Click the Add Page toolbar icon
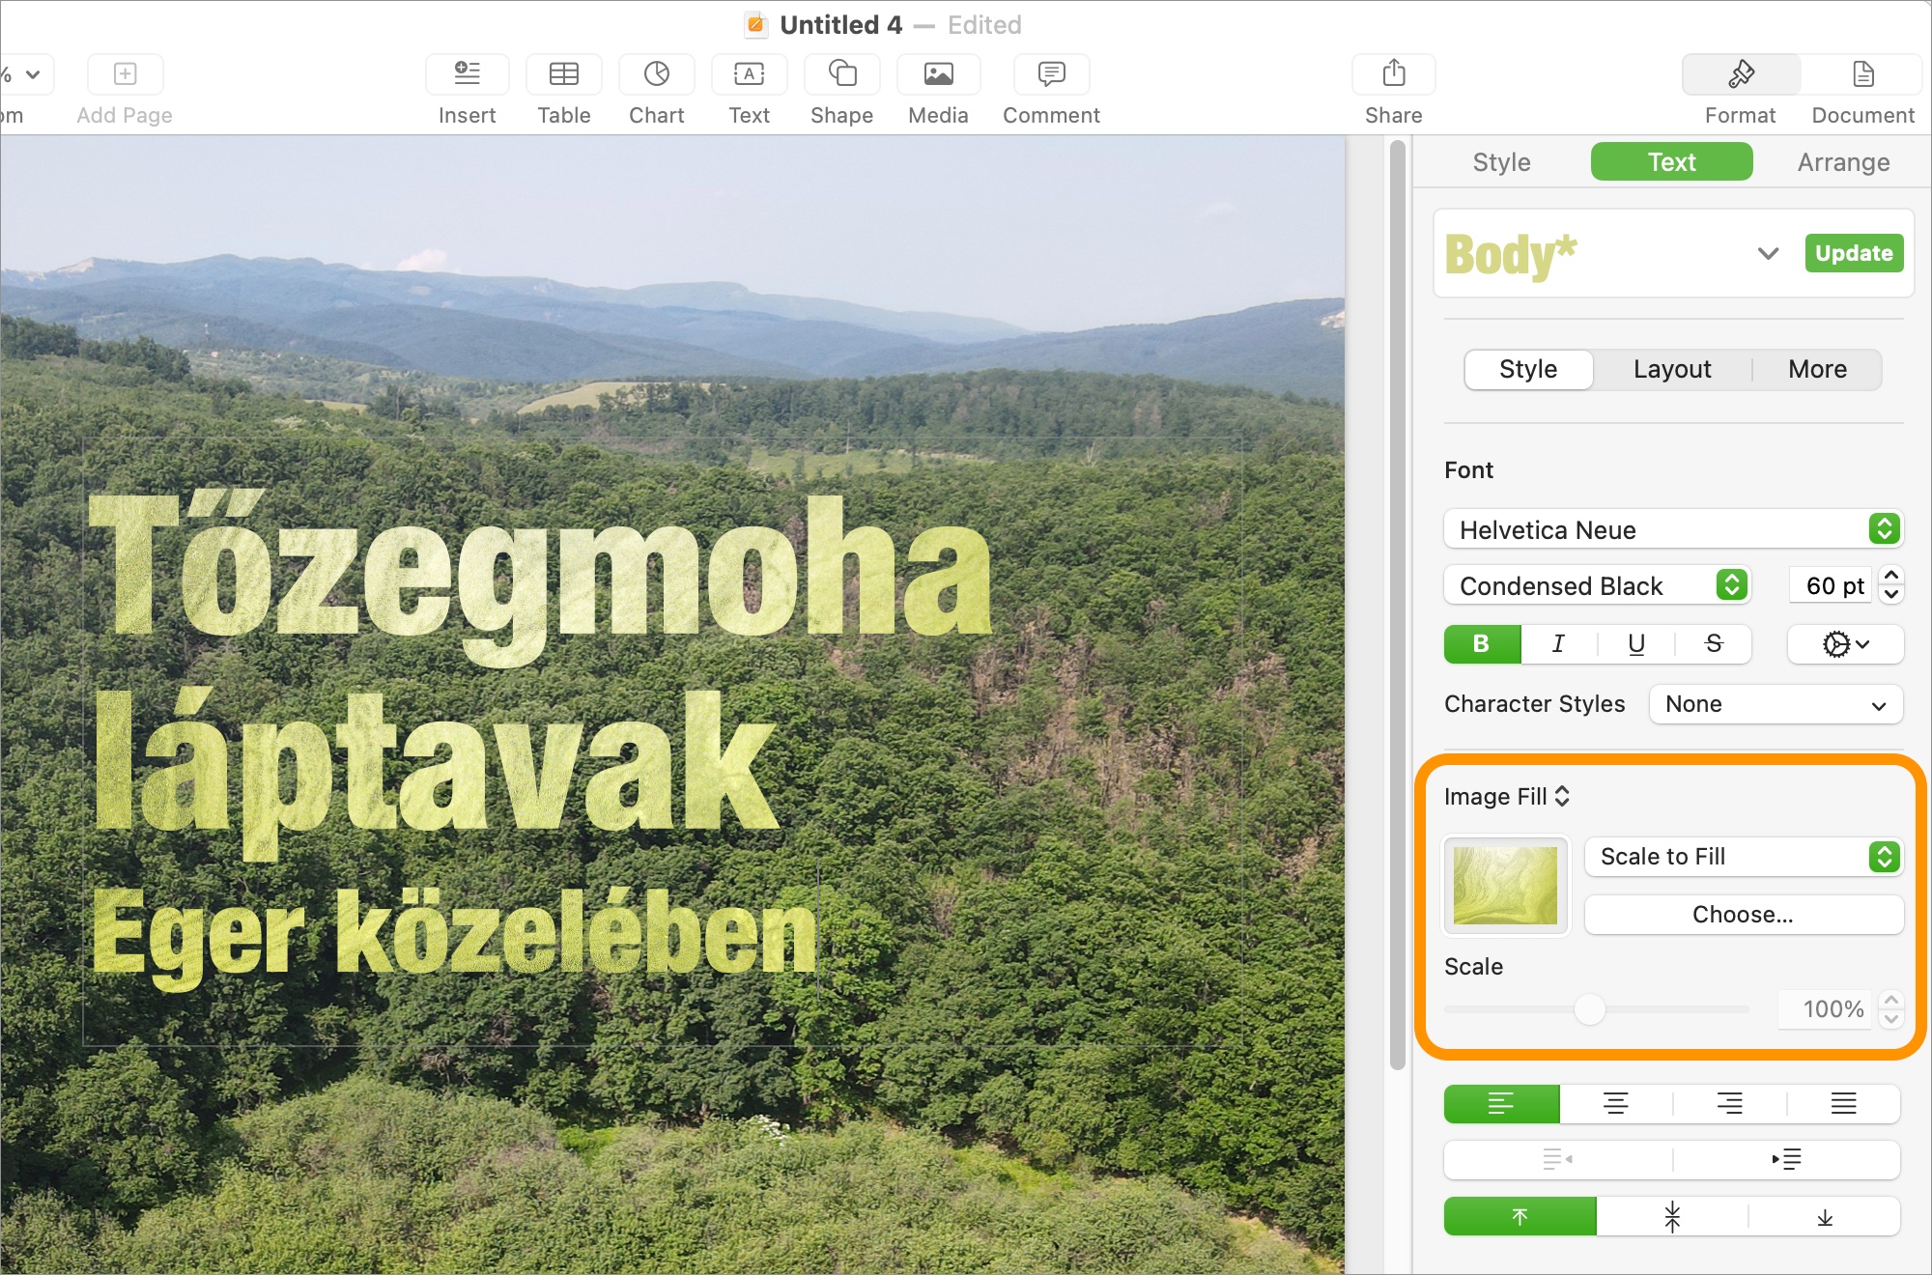Screen dimensions: 1932x1275 tap(126, 74)
